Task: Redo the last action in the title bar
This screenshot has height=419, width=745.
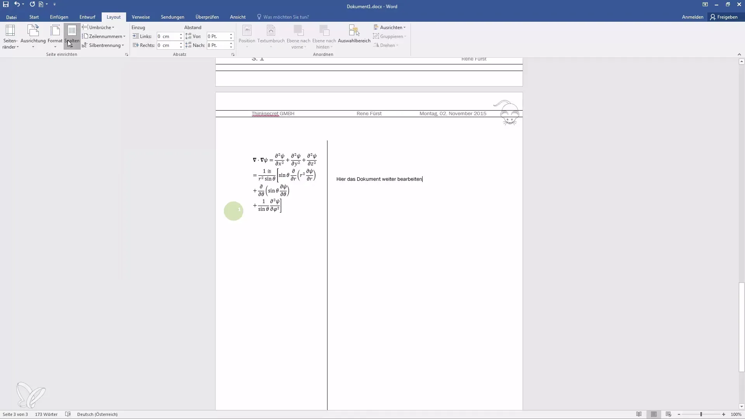Action: 32,4
